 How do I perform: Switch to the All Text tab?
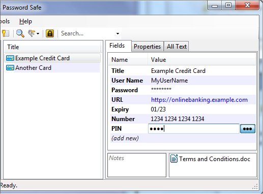point(177,47)
